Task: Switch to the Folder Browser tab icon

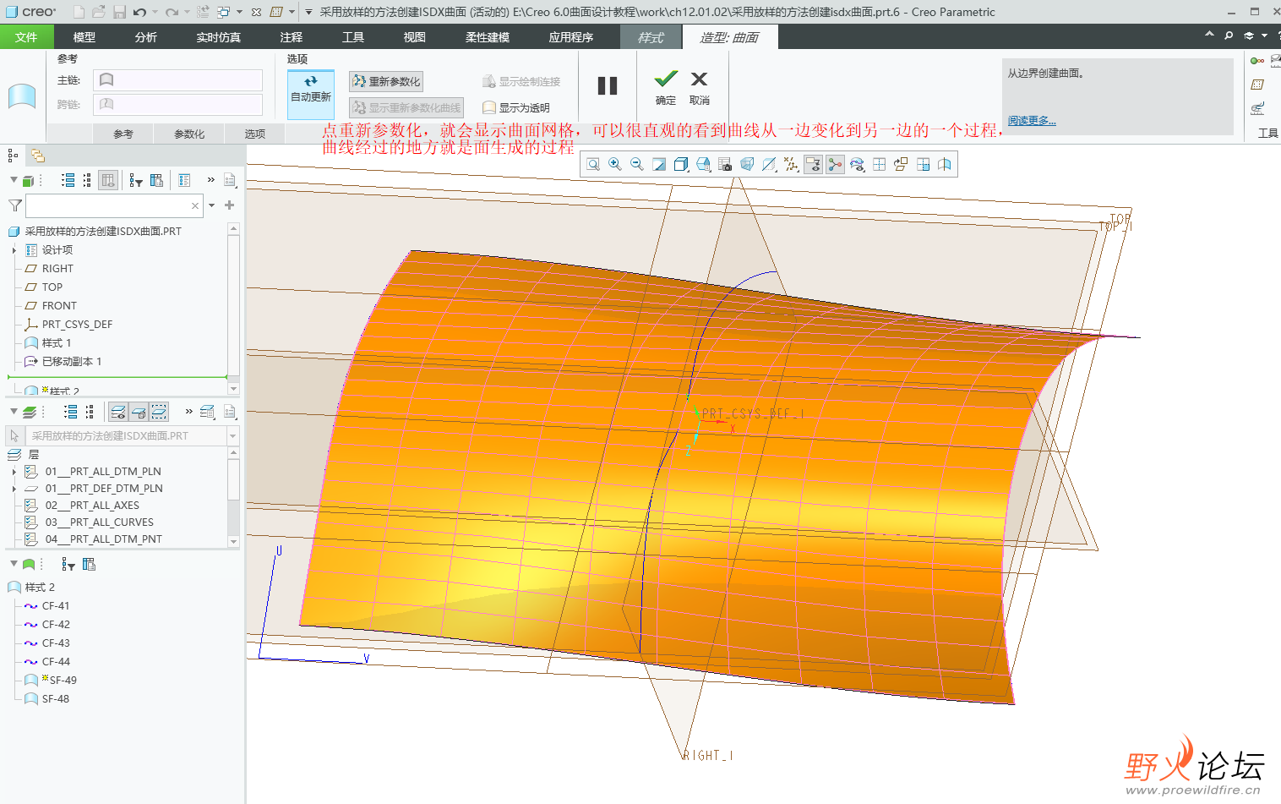Action: pos(38,155)
